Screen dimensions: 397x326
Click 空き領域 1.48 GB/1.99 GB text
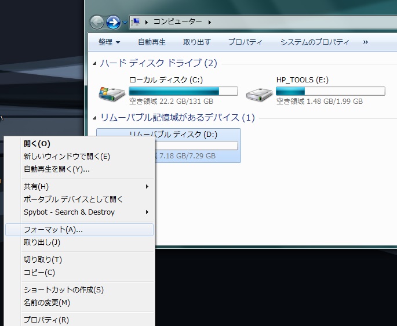(x=319, y=102)
